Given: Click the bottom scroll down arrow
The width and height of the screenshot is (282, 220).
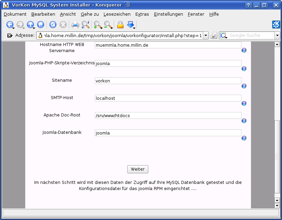Looking at the screenshot, I should [277, 206].
